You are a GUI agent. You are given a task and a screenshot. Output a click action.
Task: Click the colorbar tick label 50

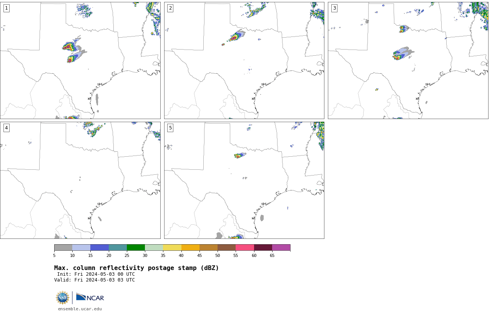tap(218, 255)
